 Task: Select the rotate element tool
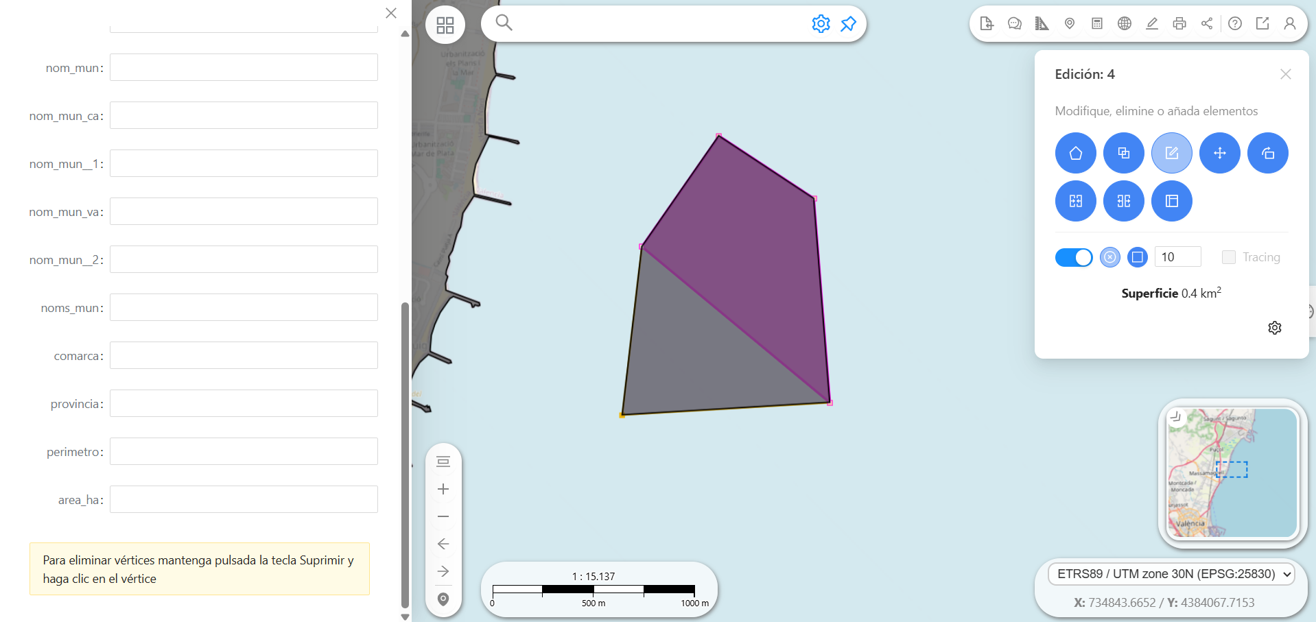(1267, 153)
